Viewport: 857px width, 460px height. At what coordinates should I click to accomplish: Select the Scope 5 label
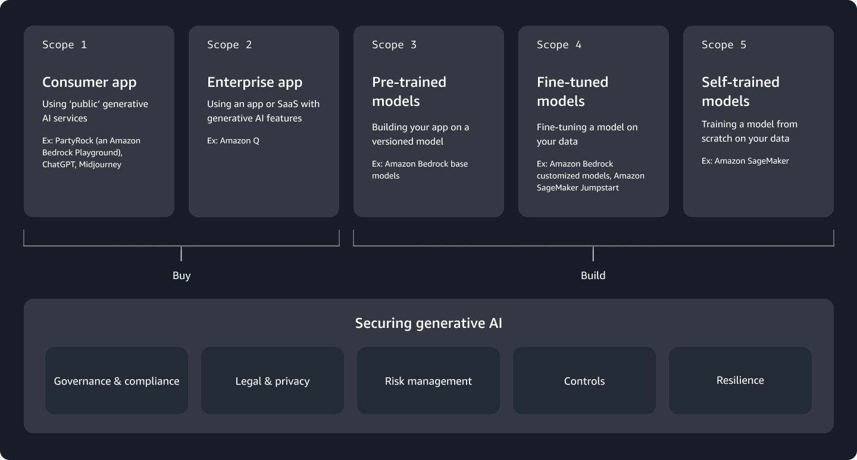(x=724, y=45)
